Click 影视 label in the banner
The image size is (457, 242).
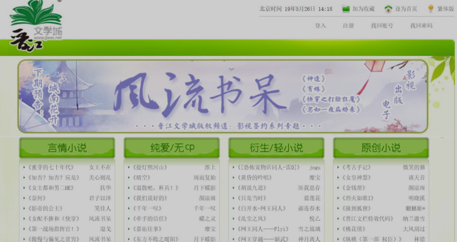coord(411,80)
